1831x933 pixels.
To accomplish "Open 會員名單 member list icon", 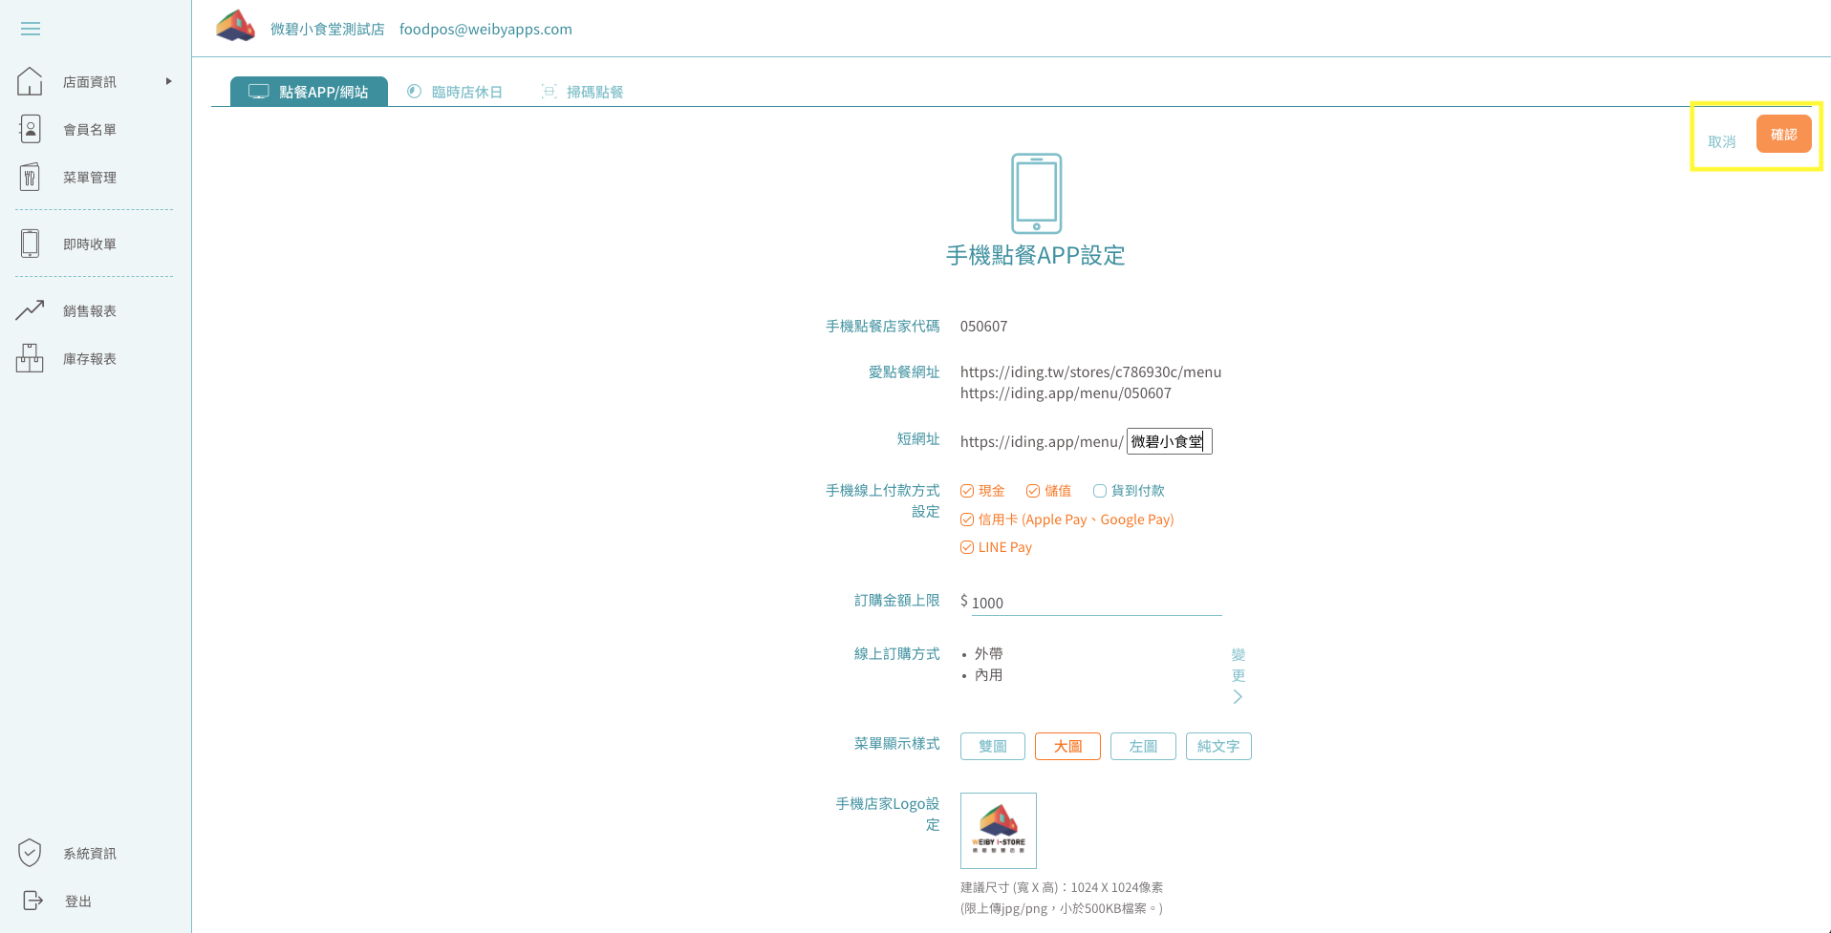I will tap(30, 129).
